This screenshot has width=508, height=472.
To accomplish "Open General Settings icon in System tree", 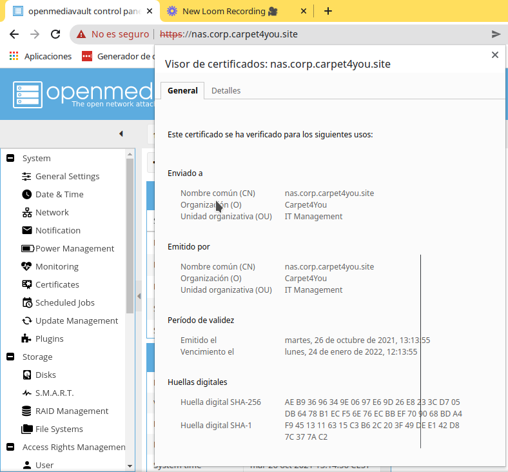I will coord(26,177).
